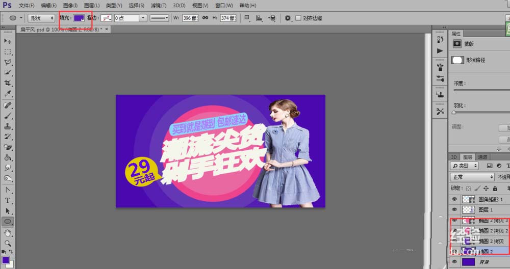Toggle lock all padlock
Screen dimensions: 510x269
[495, 189]
